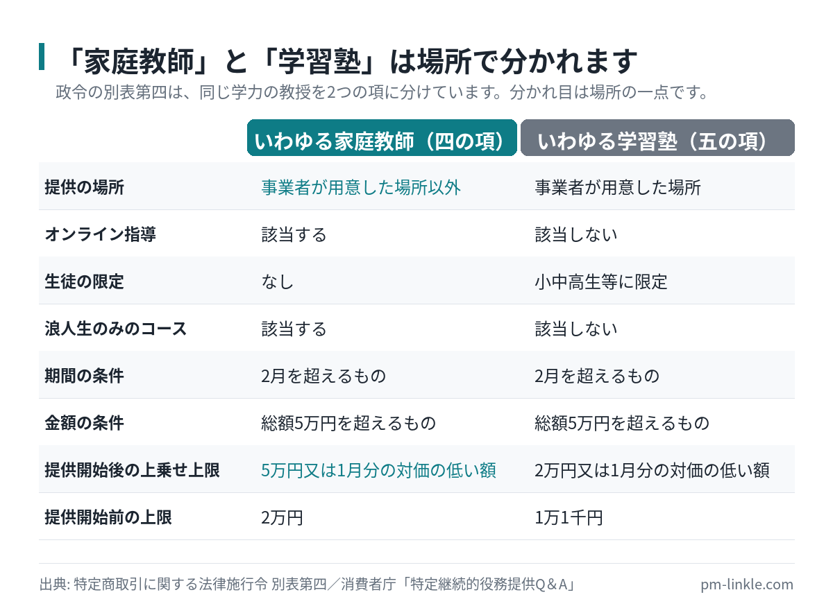Click 2月を超えるもの in the 家庭教師 column
The image size is (833, 606).
tap(323, 375)
